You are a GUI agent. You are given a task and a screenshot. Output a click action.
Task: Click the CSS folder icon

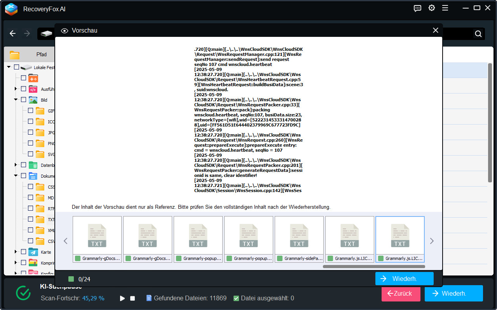(40, 187)
